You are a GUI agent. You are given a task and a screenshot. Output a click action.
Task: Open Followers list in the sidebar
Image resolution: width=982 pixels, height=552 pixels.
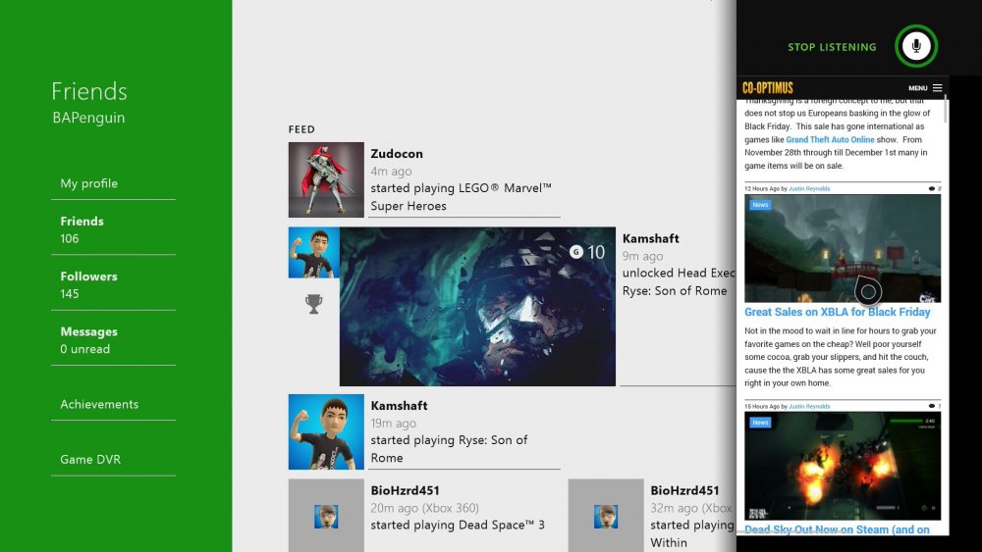(88, 284)
